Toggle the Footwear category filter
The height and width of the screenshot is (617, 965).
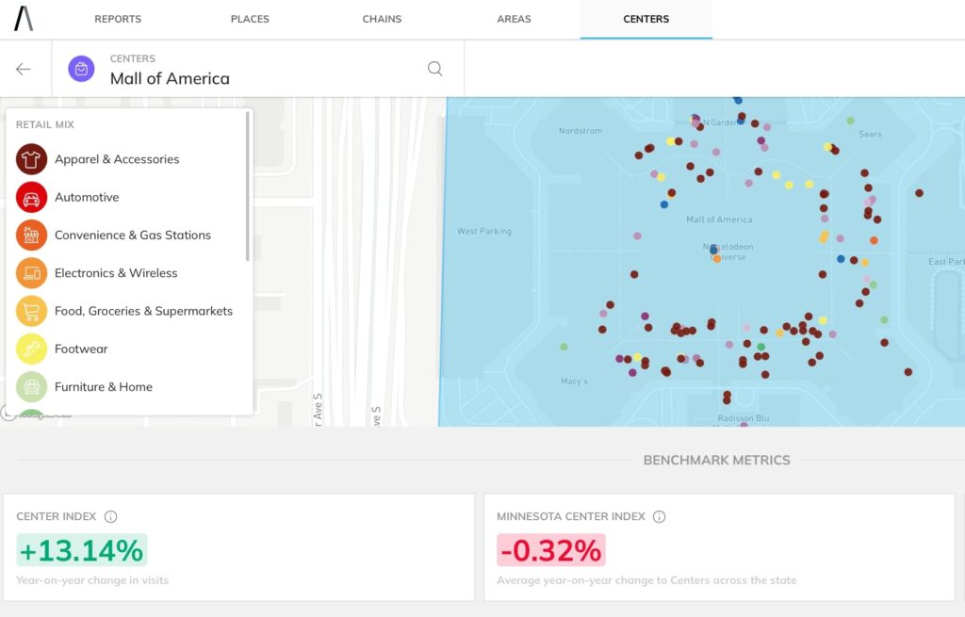pos(31,349)
